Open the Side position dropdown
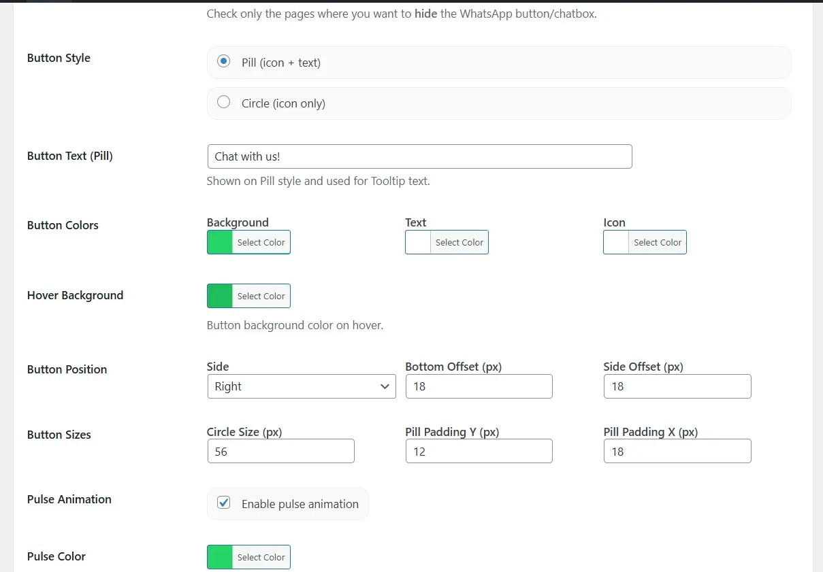Image resolution: width=823 pixels, height=572 pixels. click(x=301, y=386)
